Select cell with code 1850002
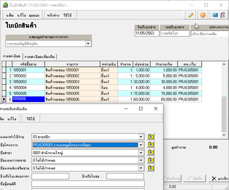The width and height of the screenshot is (229, 190). [29, 76]
